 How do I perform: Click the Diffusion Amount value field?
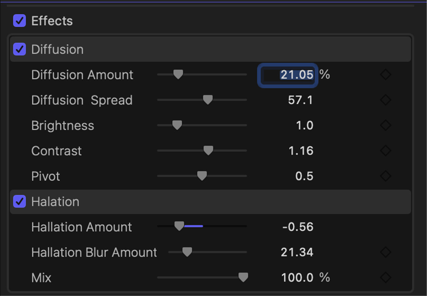288,75
